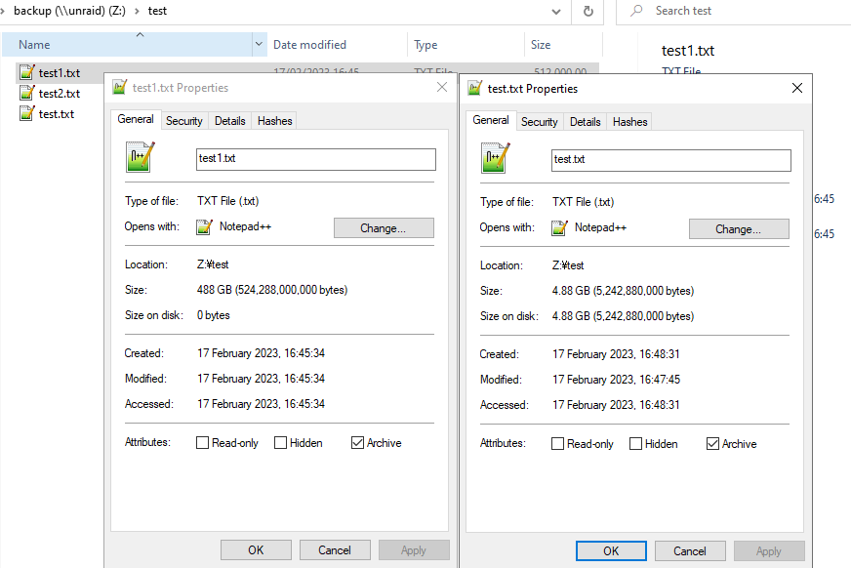Open Security tab in test1.txt Properties
851x568 pixels.
(x=184, y=121)
